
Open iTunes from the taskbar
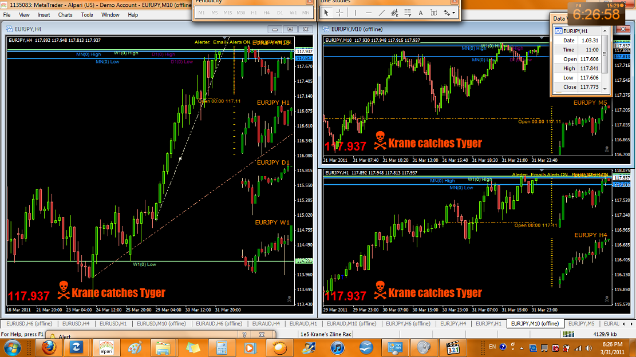[x=337, y=348]
